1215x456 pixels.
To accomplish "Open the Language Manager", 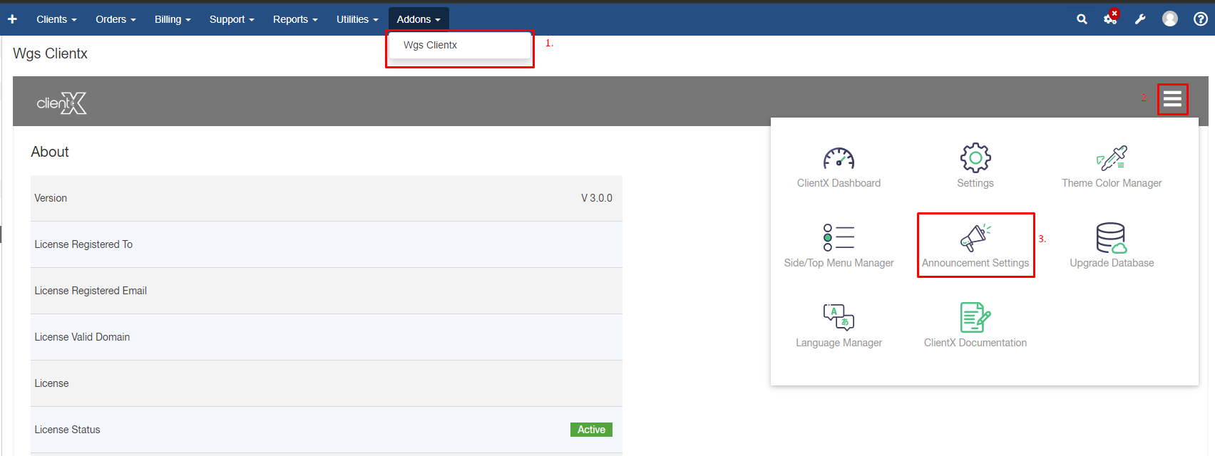I will 839,318.
